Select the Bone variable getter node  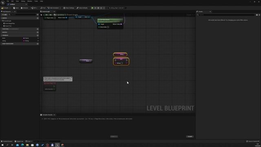(x=86, y=61)
